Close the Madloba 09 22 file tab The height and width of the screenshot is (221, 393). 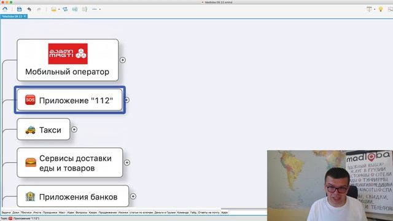pos(25,17)
